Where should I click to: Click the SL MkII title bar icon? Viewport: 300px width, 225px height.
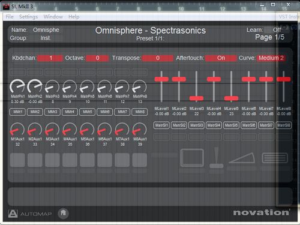pyautogui.click(x=6, y=7)
